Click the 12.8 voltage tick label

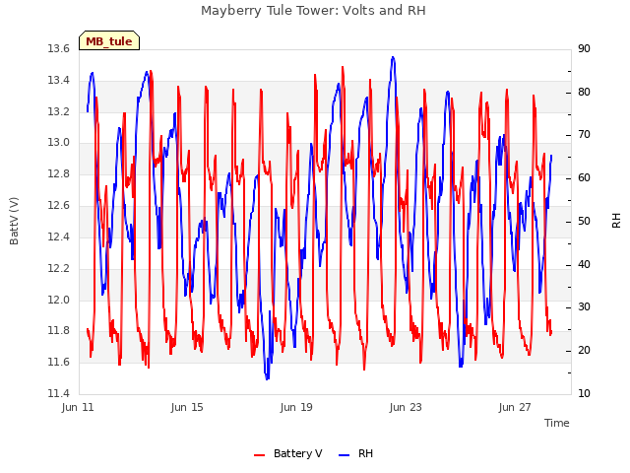pos(59,173)
